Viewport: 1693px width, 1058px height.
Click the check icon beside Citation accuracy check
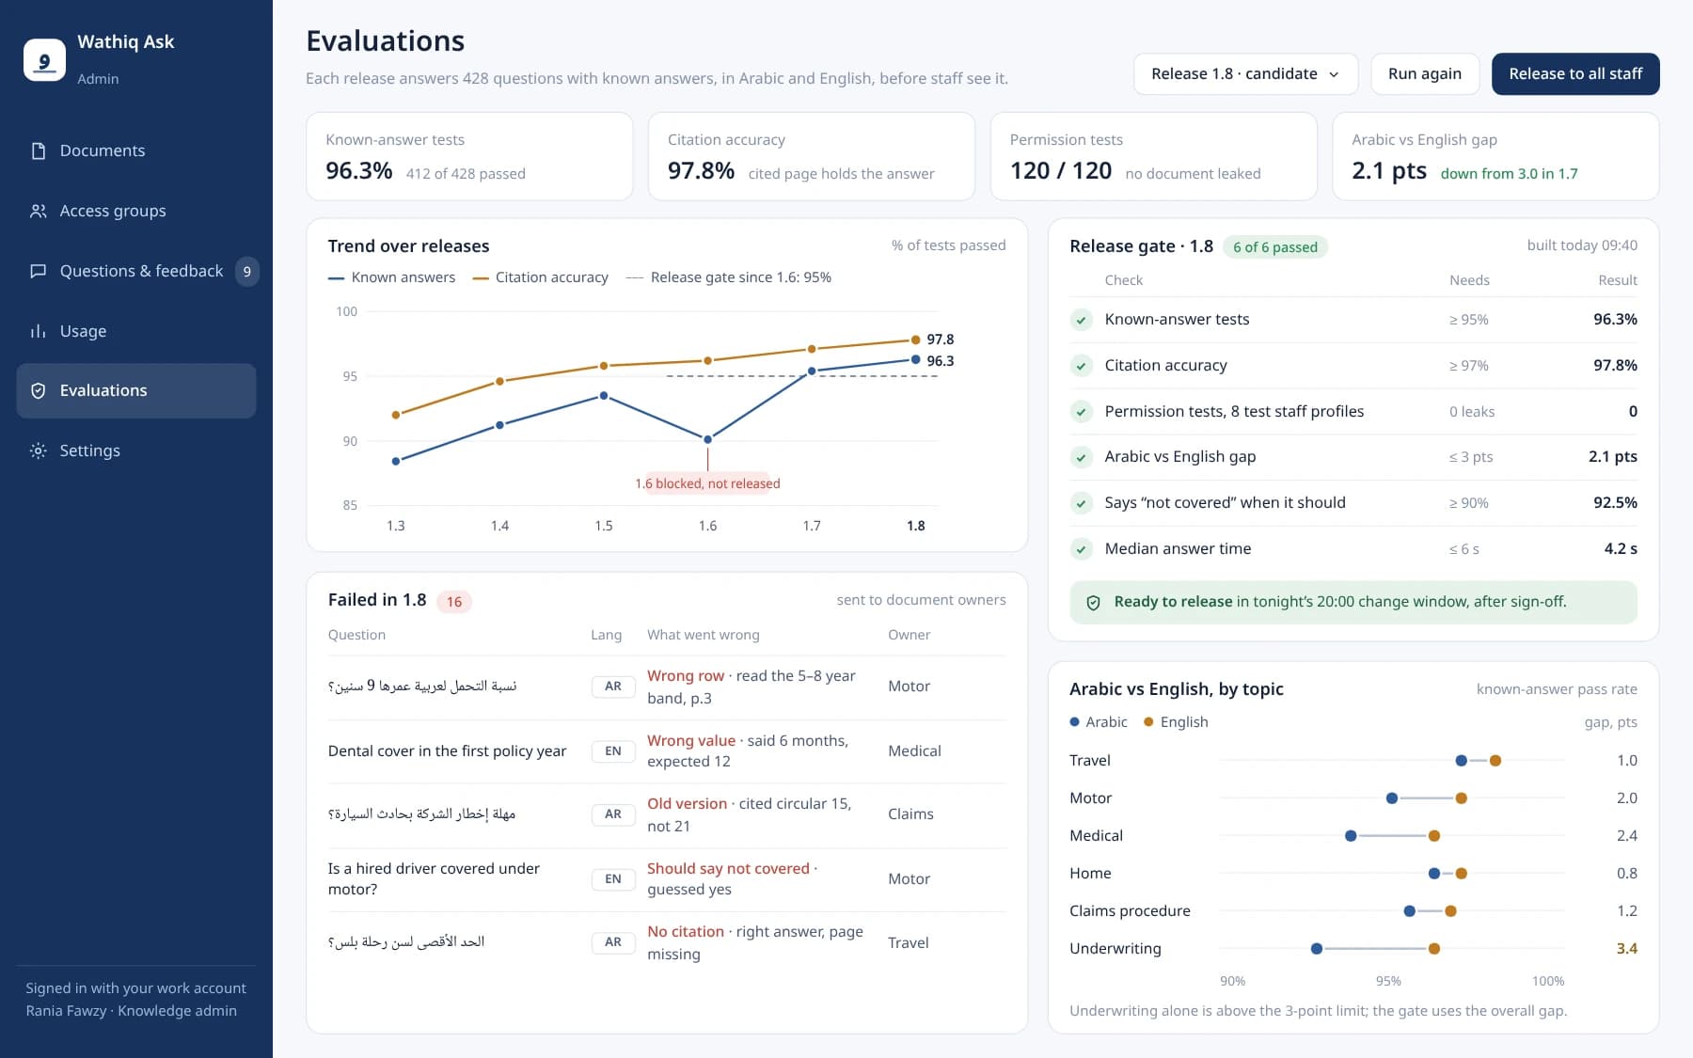[1082, 366]
